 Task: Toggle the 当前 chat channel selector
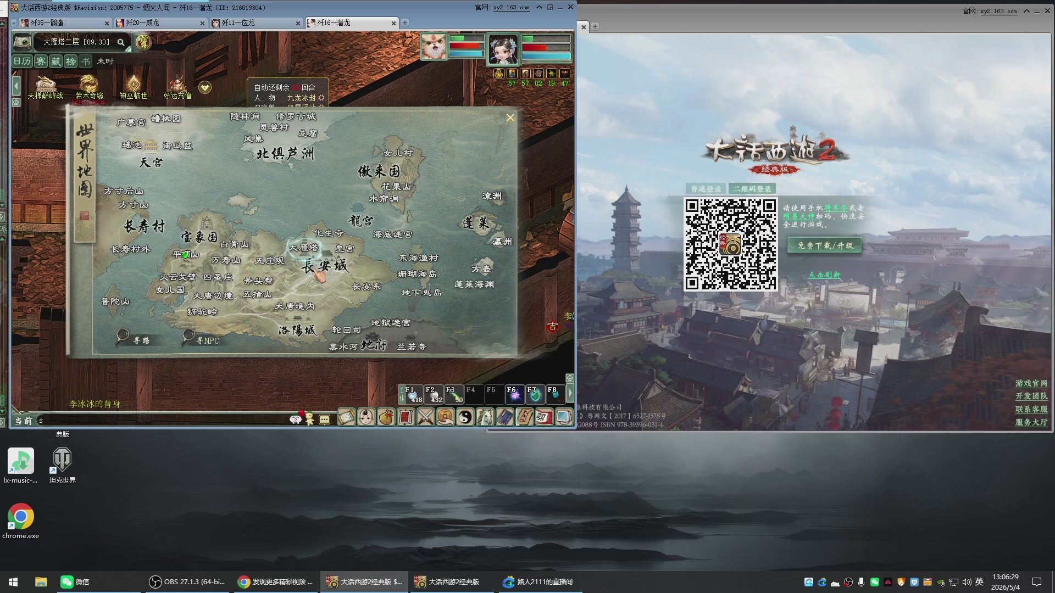tap(23, 421)
